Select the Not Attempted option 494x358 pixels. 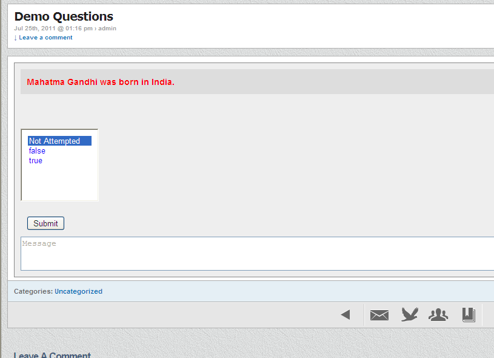coord(59,141)
